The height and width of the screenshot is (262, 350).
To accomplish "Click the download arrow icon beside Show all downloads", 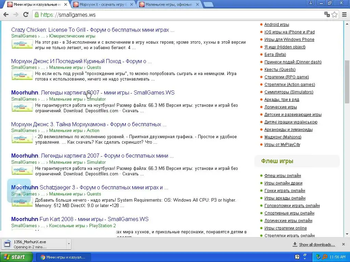I will (x=295, y=244).
